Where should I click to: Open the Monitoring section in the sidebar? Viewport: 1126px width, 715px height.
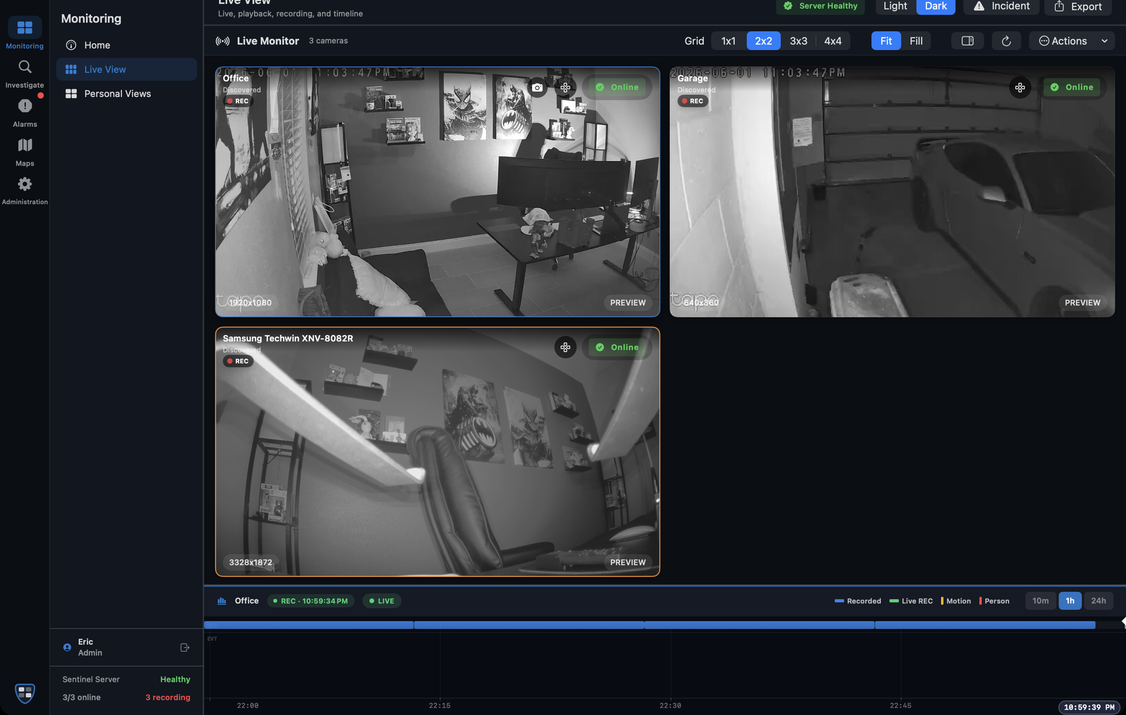click(24, 33)
